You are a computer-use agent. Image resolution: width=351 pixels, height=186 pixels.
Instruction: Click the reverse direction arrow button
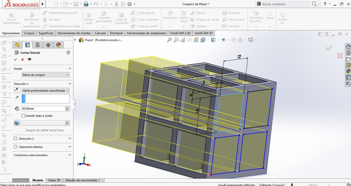point(17,90)
